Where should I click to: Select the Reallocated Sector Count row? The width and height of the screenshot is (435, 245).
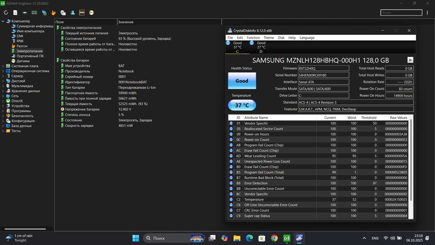point(318,129)
